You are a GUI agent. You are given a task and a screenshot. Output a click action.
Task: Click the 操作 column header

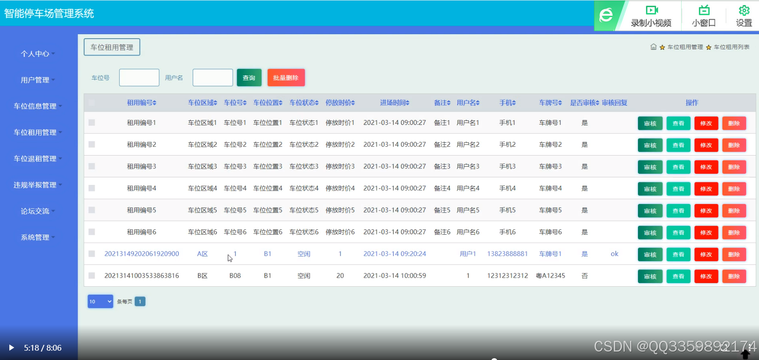pyautogui.click(x=692, y=103)
